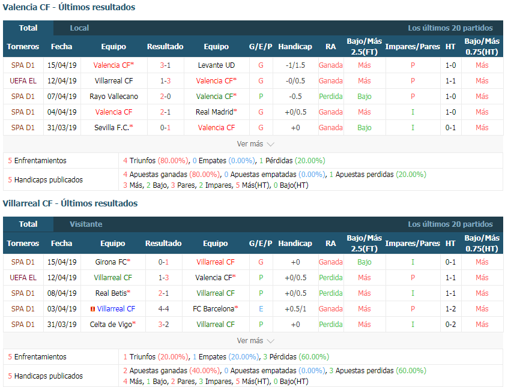Open the Celta de Vigo team link

click(x=113, y=325)
